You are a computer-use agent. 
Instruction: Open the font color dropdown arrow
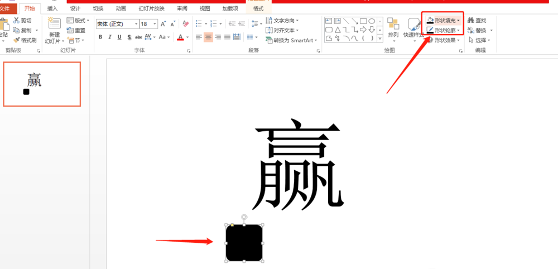pyautogui.click(x=187, y=37)
